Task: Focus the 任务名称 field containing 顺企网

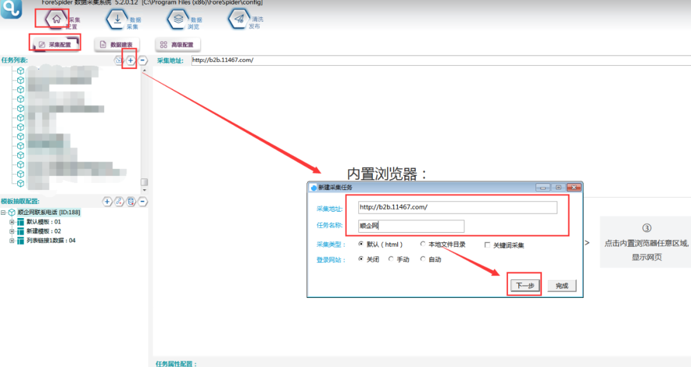Action: [411, 226]
